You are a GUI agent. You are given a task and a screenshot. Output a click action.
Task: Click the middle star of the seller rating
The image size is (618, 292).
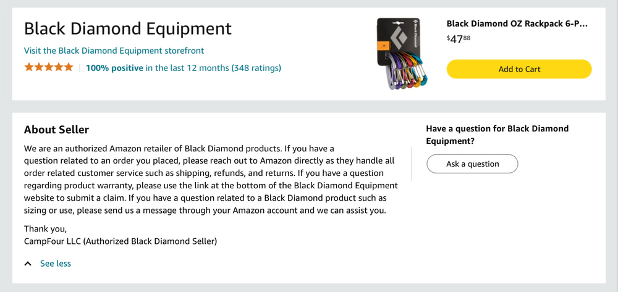pos(49,67)
